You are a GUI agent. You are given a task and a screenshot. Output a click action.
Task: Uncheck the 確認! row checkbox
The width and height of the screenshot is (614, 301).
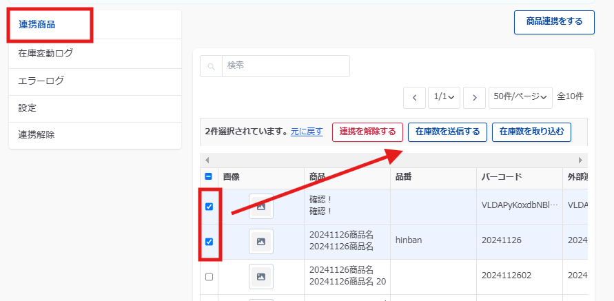209,207
